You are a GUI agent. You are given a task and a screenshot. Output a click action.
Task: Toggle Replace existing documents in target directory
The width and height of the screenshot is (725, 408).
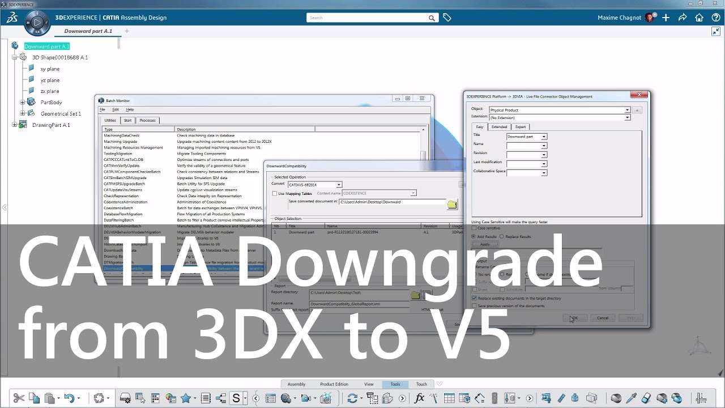point(474,298)
